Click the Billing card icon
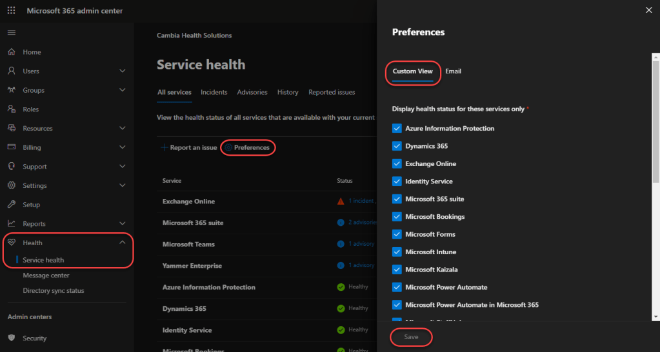Image resolution: width=660 pixels, height=352 pixels. (x=12, y=147)
